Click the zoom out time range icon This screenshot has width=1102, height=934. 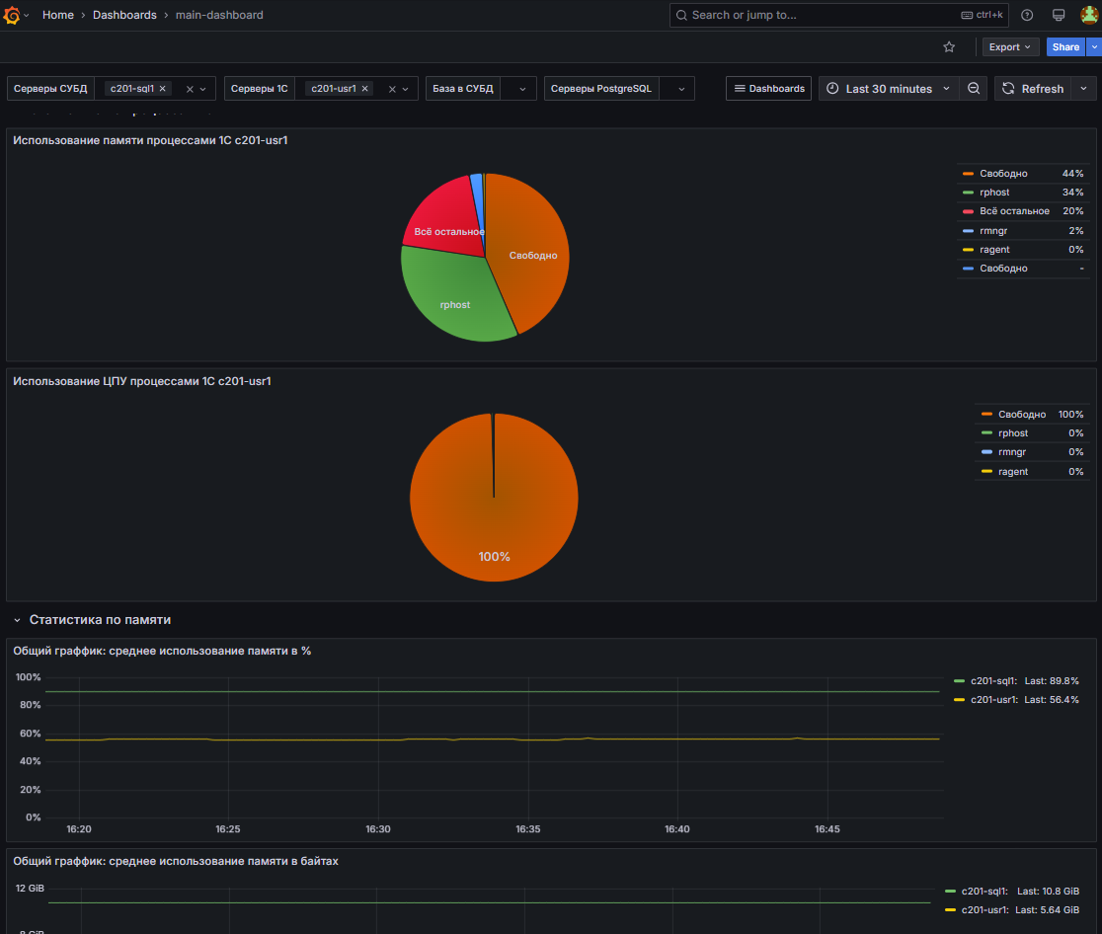click(x=974, y=88)
